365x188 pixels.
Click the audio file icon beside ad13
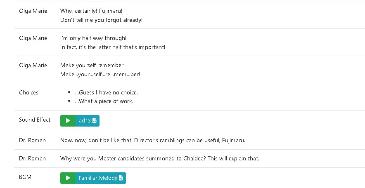94,121
